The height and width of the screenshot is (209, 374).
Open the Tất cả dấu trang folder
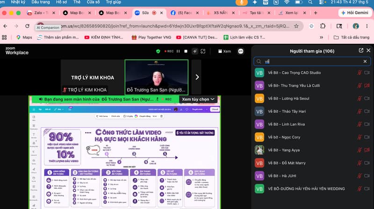352,37
